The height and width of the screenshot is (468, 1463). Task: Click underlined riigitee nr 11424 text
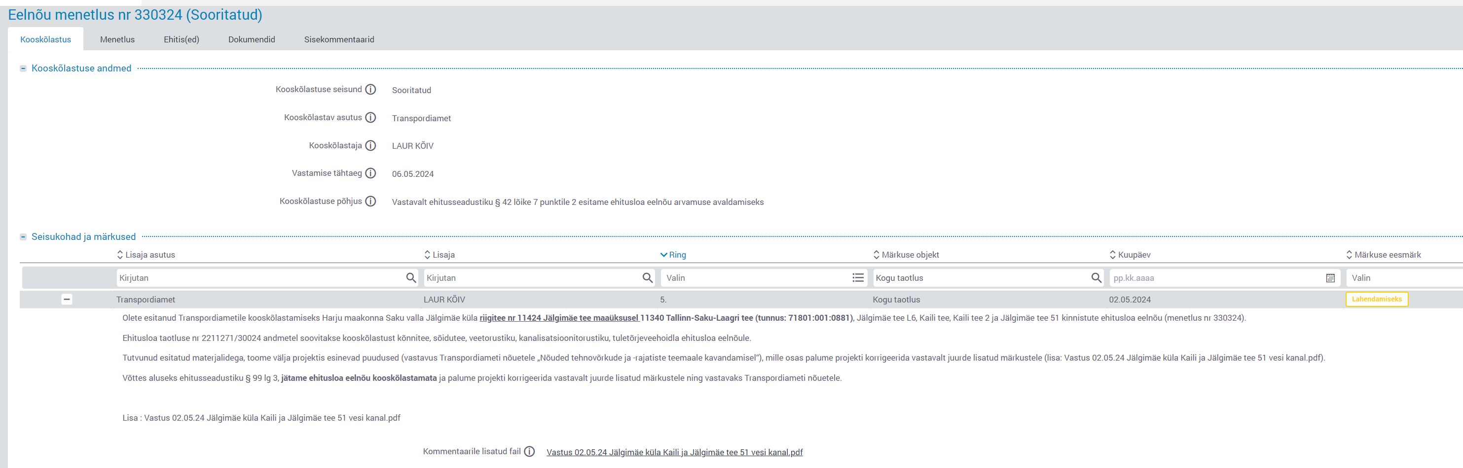[559, 318]
